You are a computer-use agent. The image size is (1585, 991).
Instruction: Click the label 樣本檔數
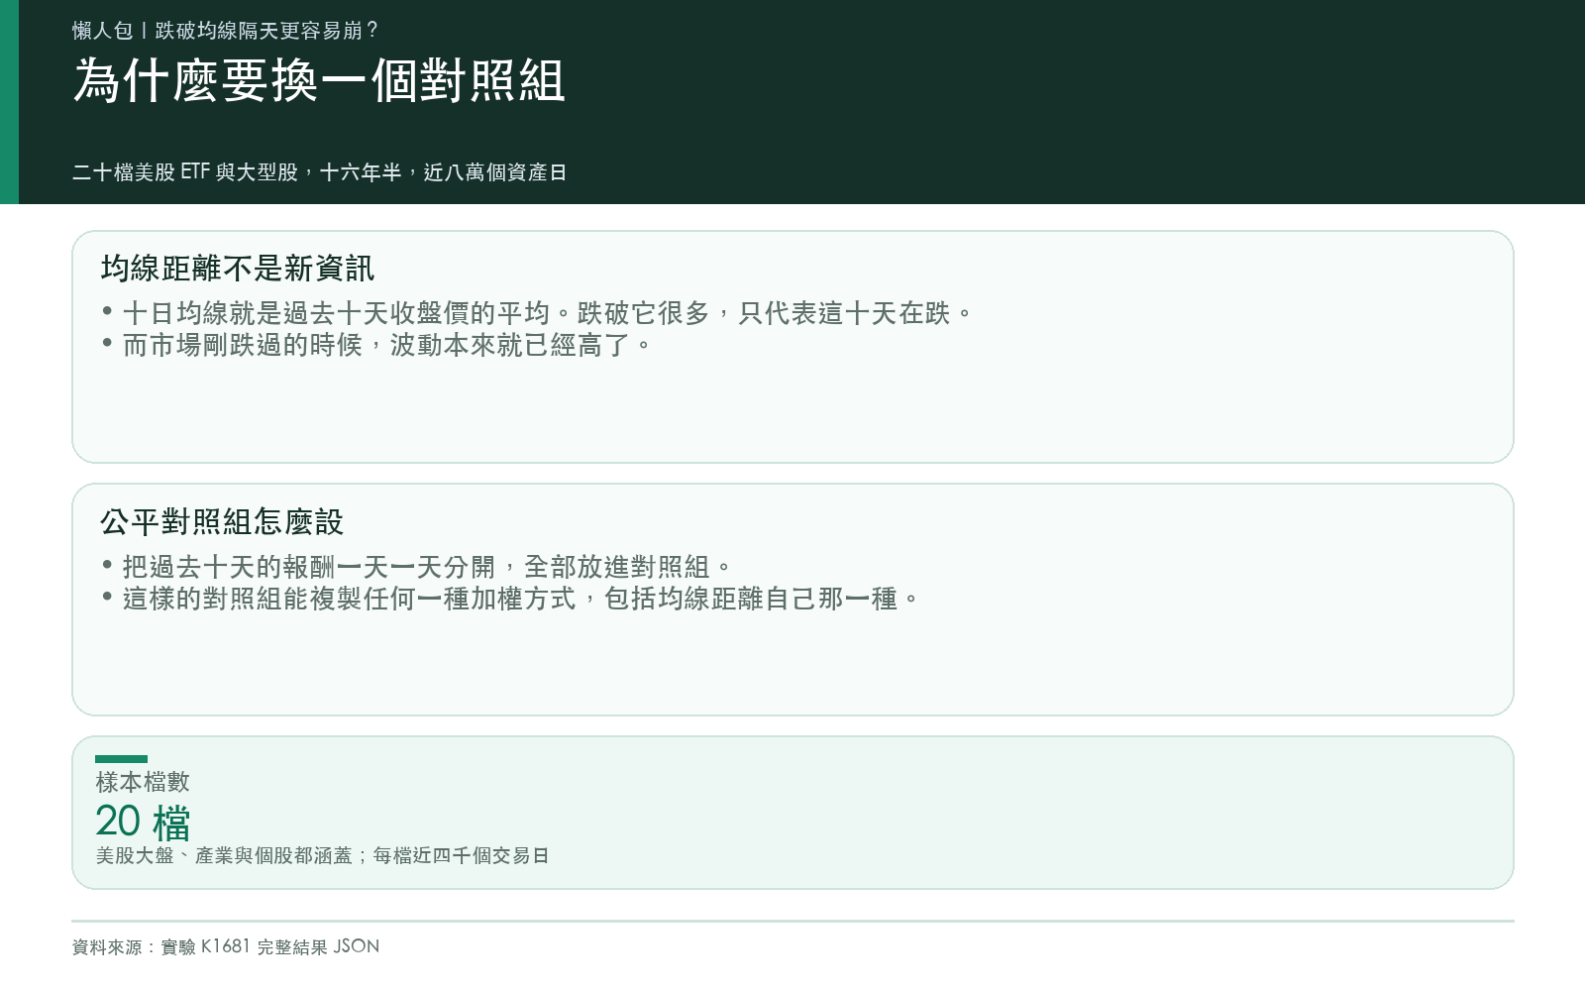pos(143,782)
